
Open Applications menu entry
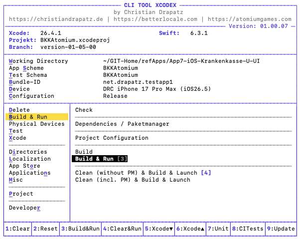tap(30, 173)
